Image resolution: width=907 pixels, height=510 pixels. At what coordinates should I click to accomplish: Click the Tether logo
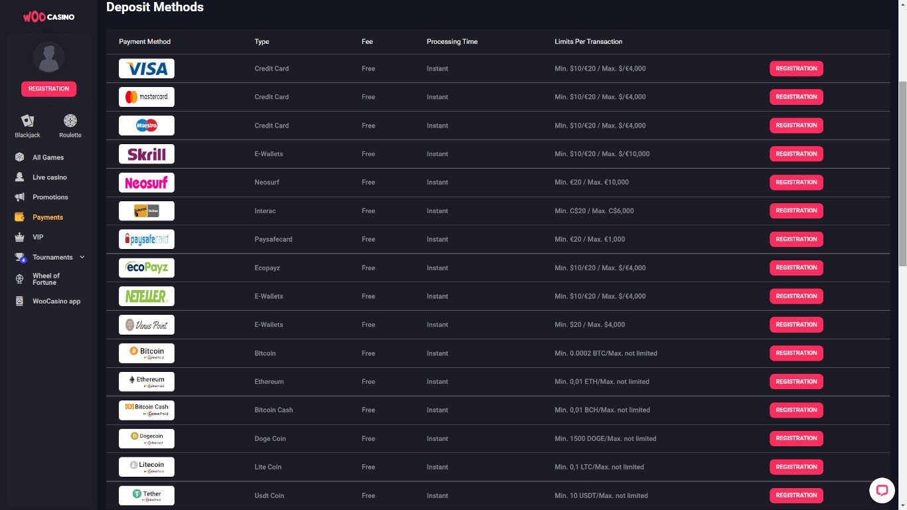click(147, 495)
